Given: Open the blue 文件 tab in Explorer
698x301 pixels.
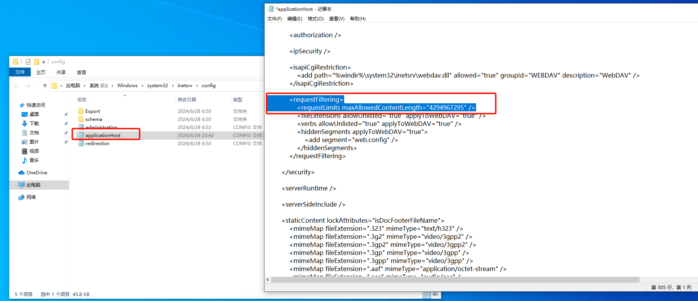Looking at the screenshot, I should (x=20, y=72).
